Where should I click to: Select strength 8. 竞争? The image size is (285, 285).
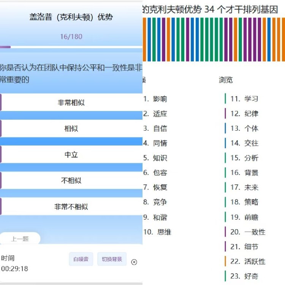point(155,202)
